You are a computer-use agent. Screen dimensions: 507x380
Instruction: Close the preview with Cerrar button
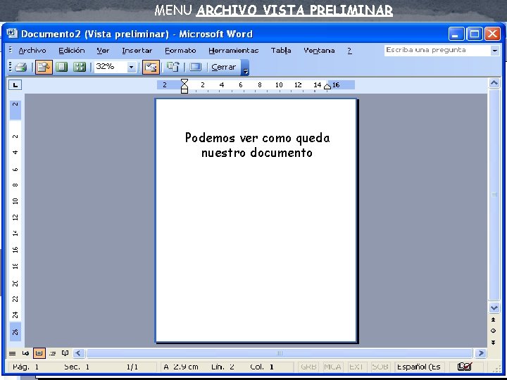[x=223, y=68]
